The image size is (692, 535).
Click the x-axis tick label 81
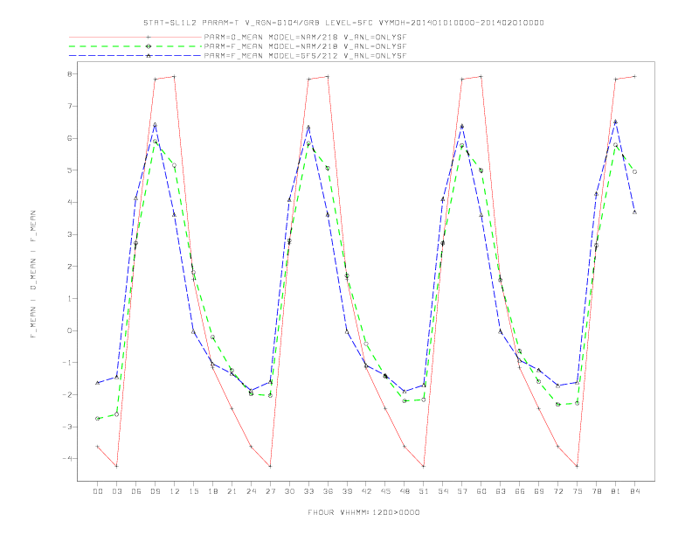616,491
